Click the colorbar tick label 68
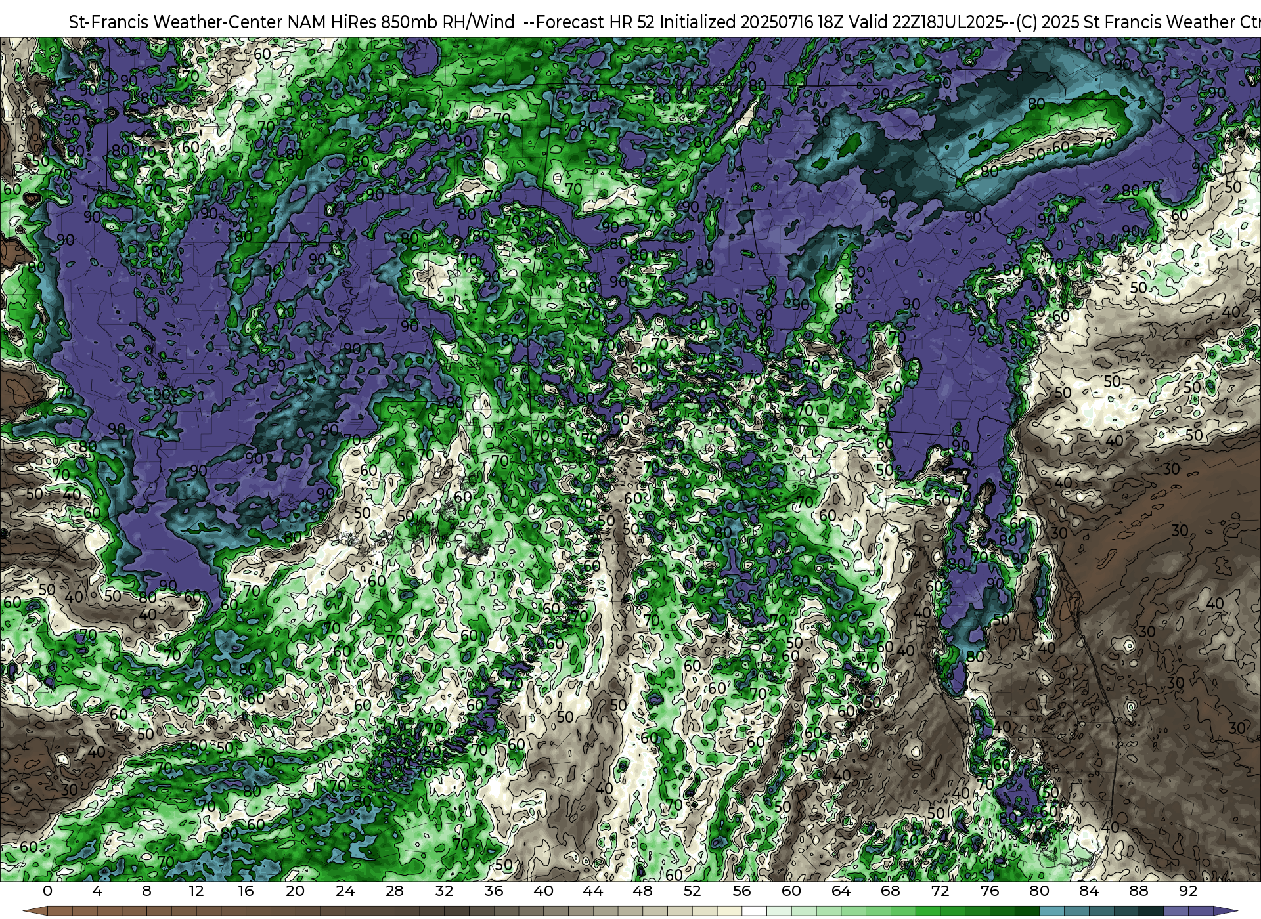 pos(891,891)
